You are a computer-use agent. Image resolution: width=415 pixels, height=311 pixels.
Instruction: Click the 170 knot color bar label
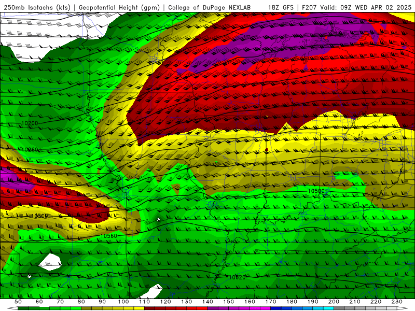pos(271,302)
